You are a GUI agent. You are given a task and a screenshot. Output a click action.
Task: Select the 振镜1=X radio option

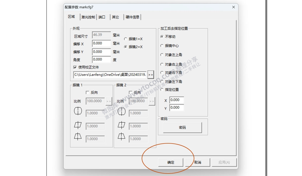click(126, 38)
